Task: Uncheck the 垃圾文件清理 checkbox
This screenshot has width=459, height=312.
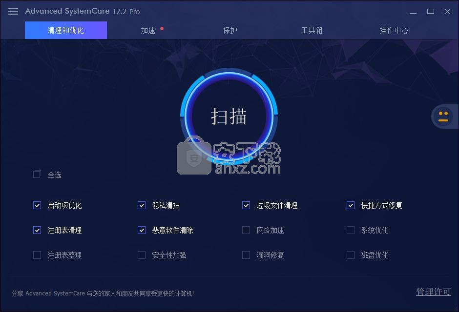Action: [246, 205]
